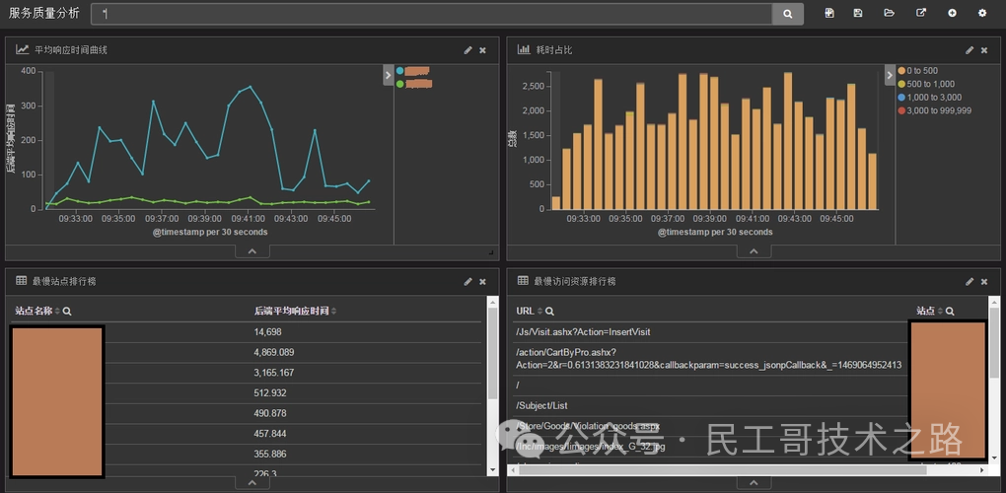Click the /action/CartByPro.ashx URL row
Viewport: 1006px width, 493px height.
(x=708, y=359)
